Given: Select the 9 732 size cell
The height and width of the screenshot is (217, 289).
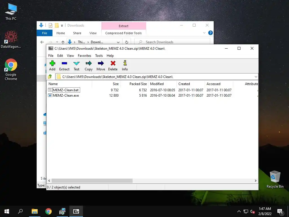Looking at the screenshot, I should (x=115, y=90).
